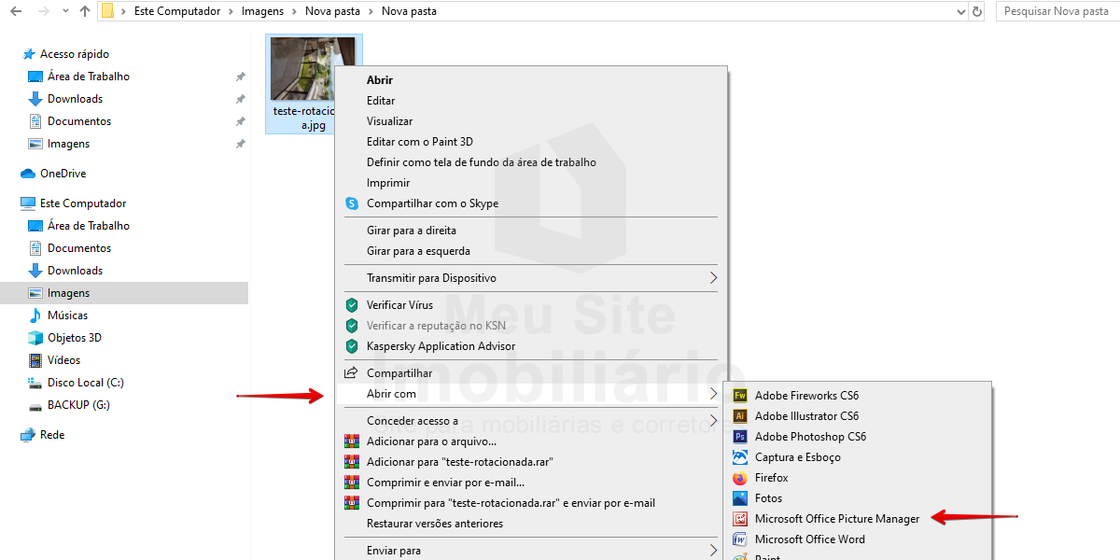Image resolution: width=1120 pixels, height=560 pixels.
Task: Click the Skype share icon
Action: coord(352,203)
